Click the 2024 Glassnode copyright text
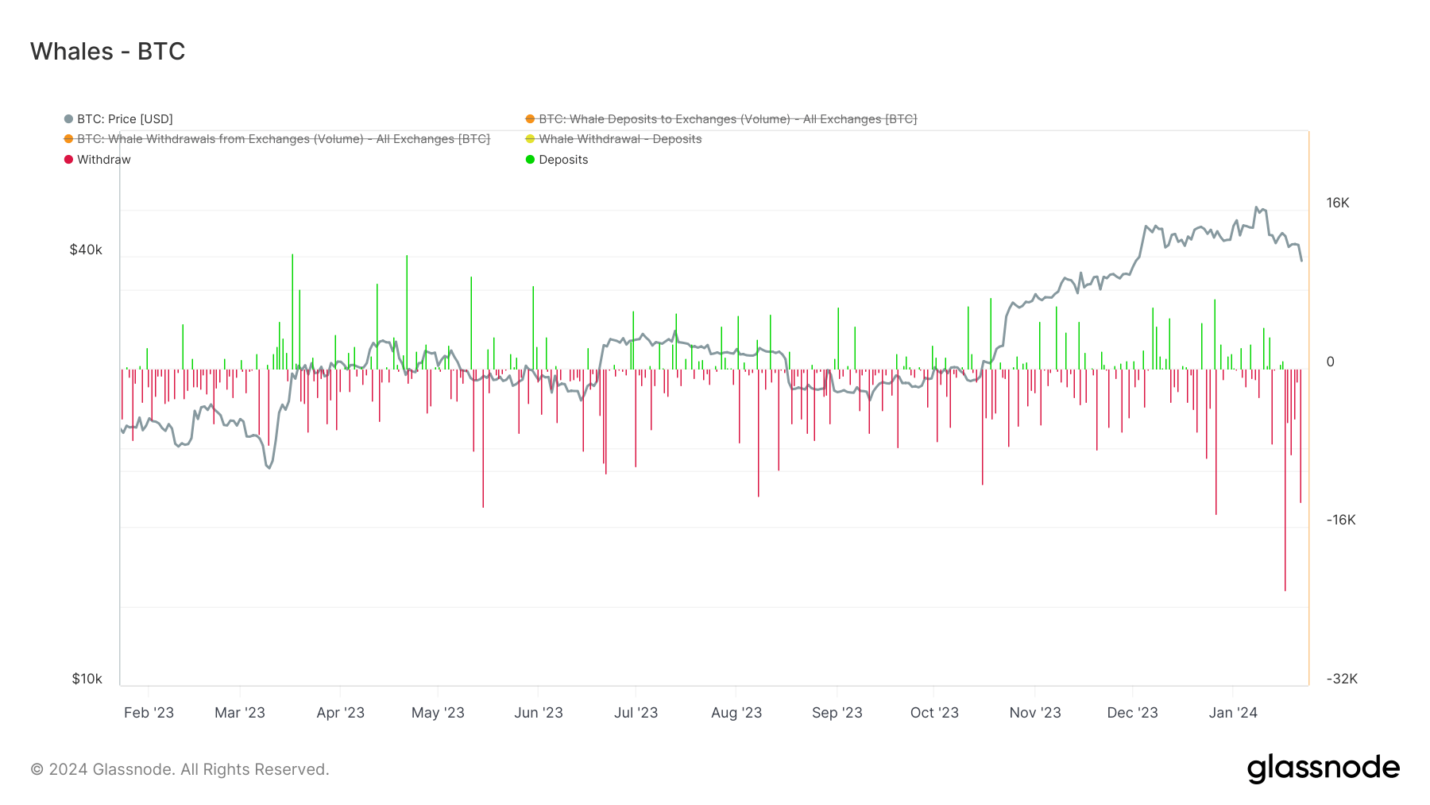The height and width of the screenshot is (805, 1430). pos(179,768)
